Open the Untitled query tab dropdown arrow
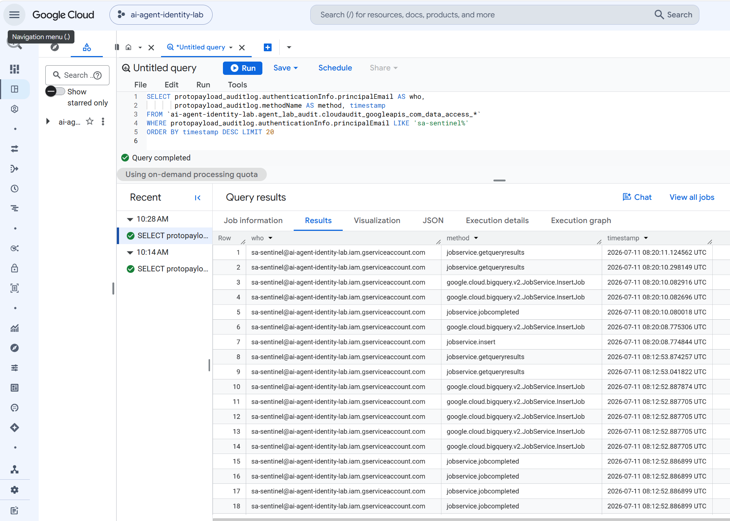The height and width of the screenshot is (521, 730). (231, 47)
